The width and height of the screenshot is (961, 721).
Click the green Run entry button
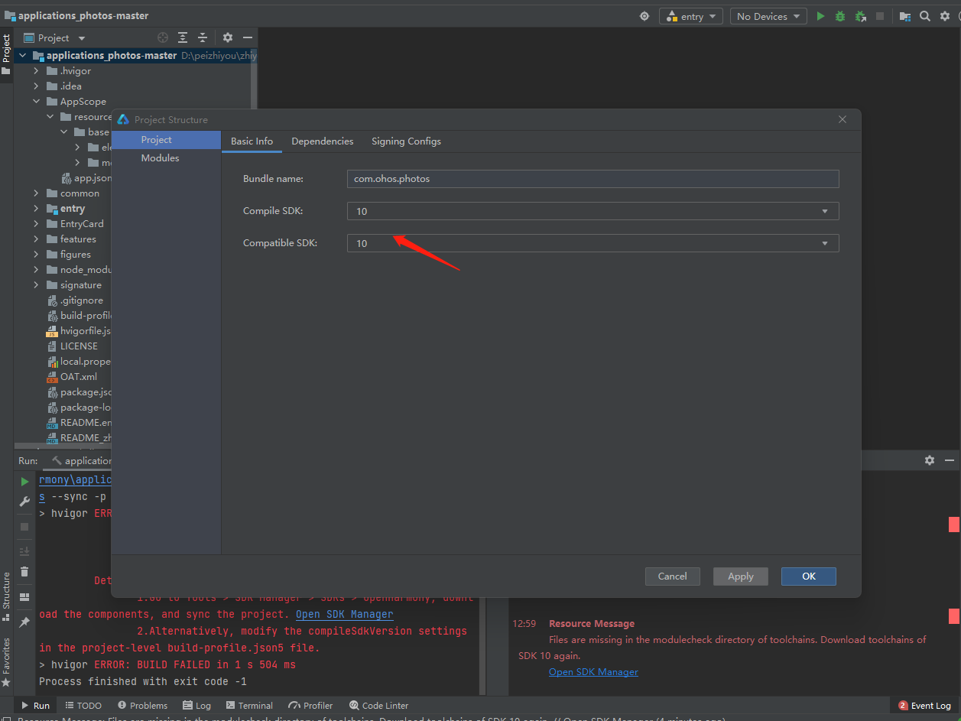[820, 16]
